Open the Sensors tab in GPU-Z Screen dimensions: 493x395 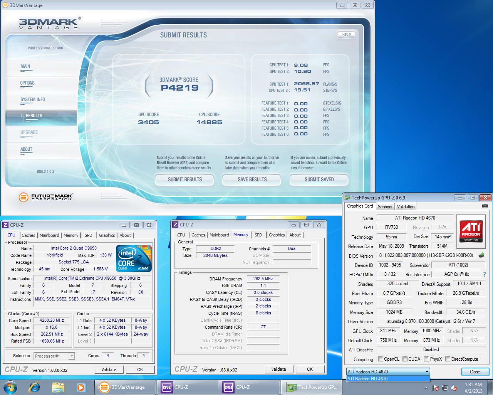[x=385, y=207]
